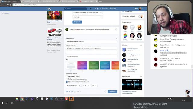
Task: Attach a photo using camera icon
Action: click(x=67, y=91)
